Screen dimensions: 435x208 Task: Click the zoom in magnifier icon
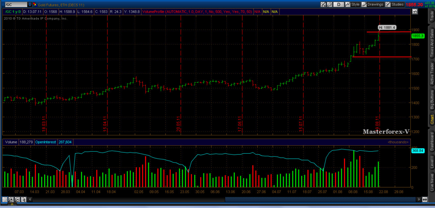11,199
